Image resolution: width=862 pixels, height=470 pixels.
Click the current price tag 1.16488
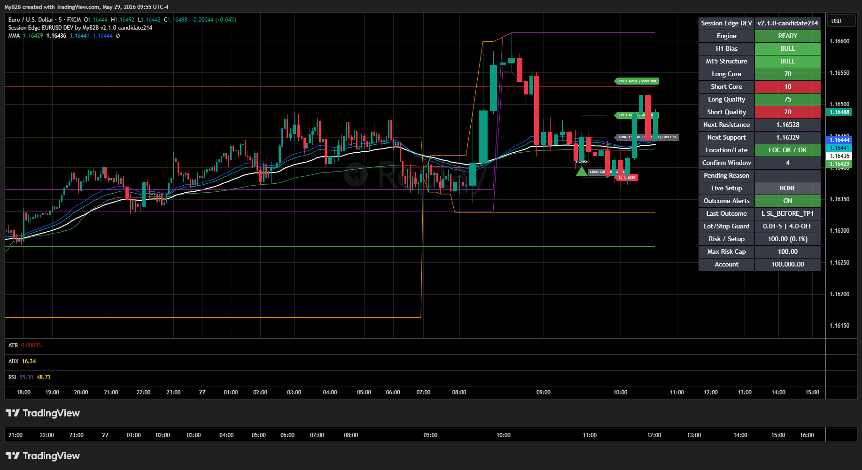pos(839,112)
